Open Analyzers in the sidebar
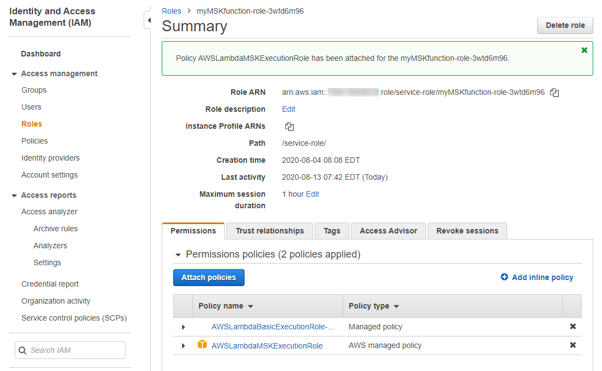 click(50, 246)
